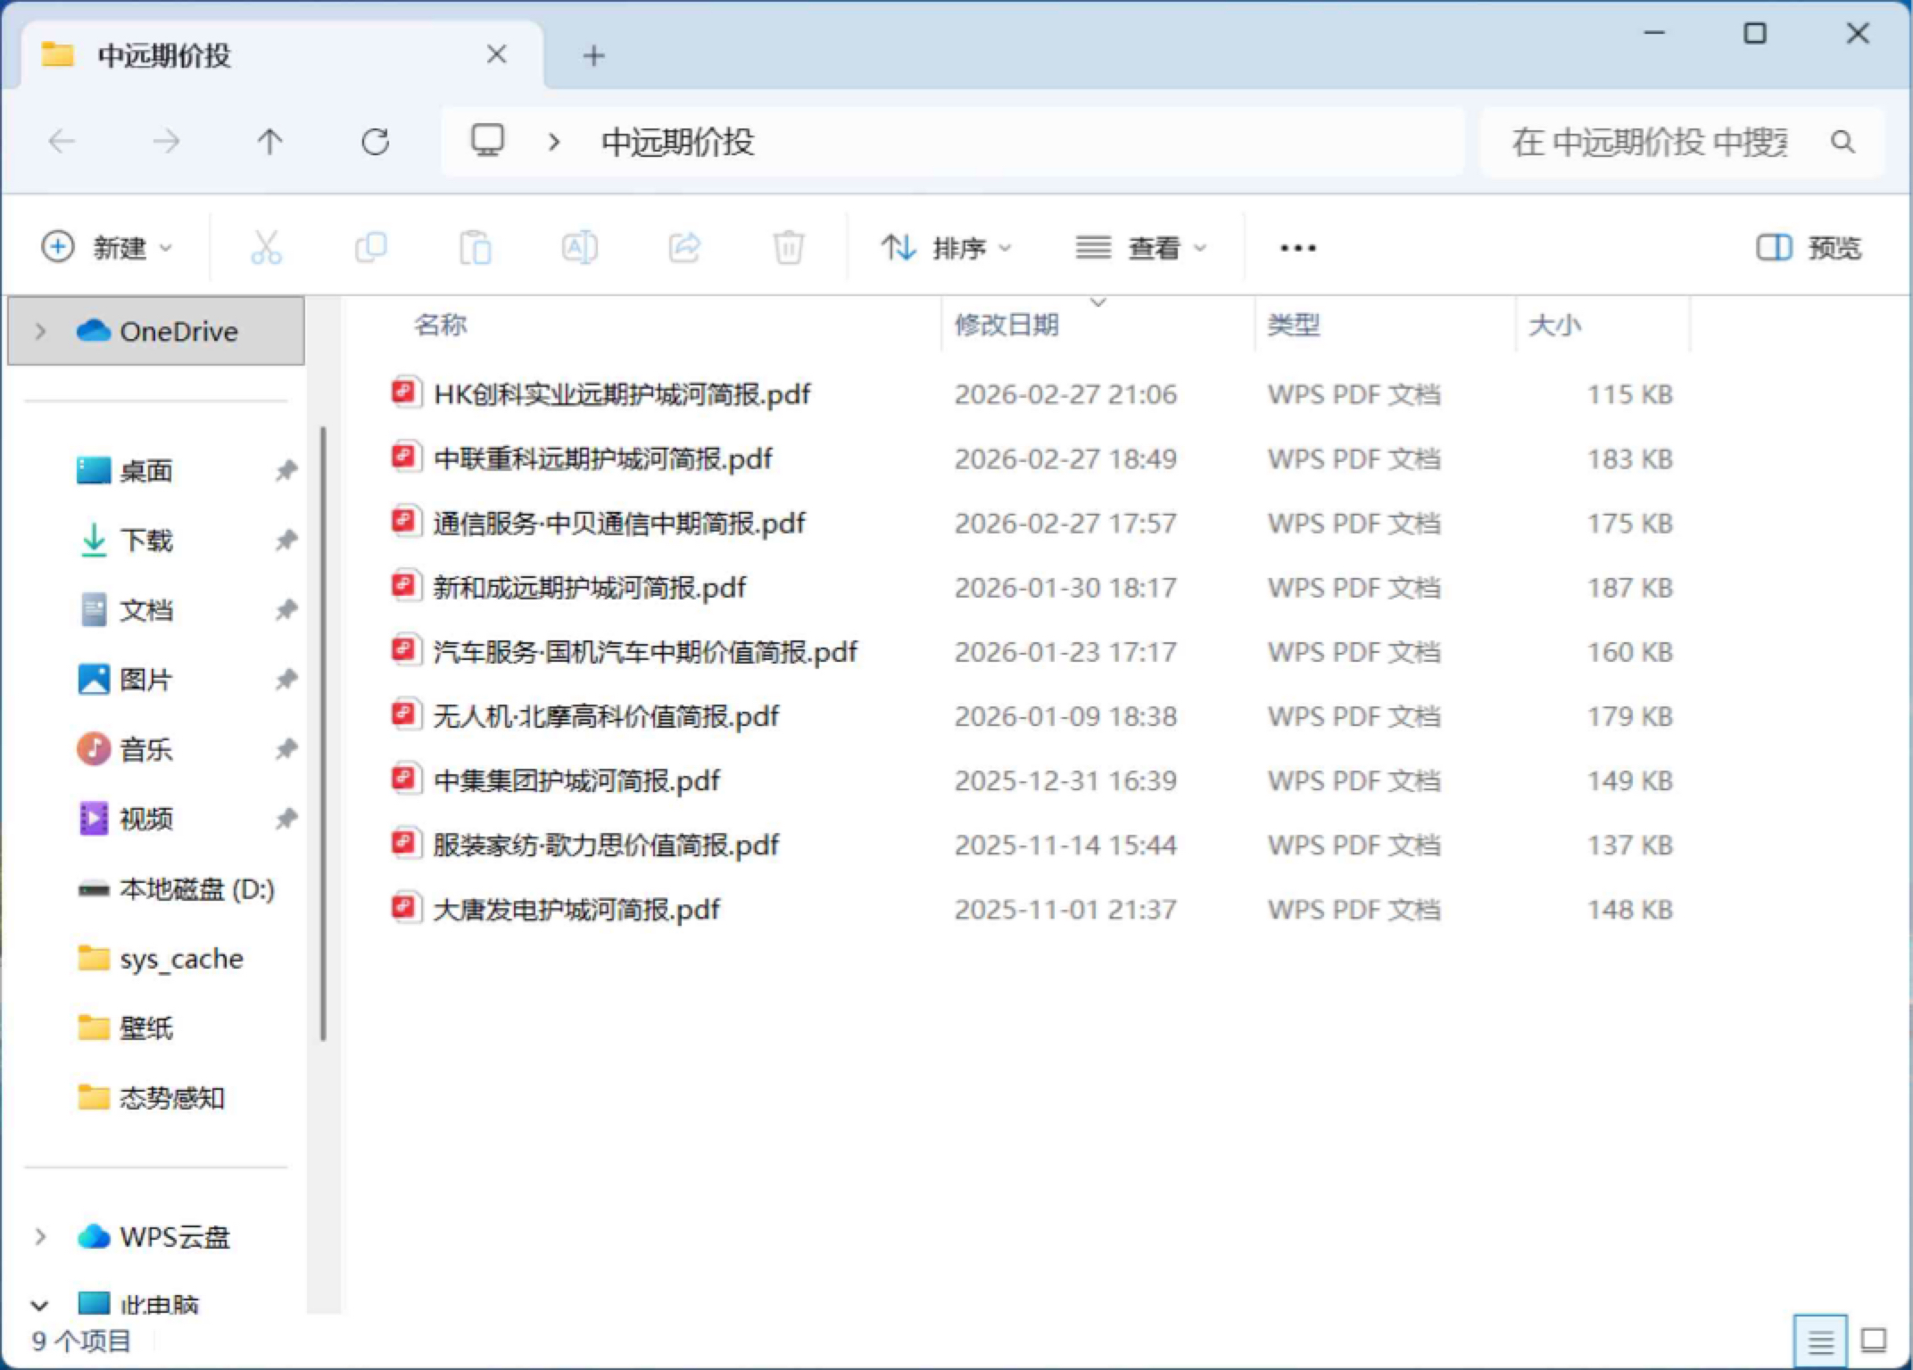Image resolution: width=1913 pixels, height=1370 pixels.
Task: Switch to large thumbnails view icon
Action: 1873,1340
